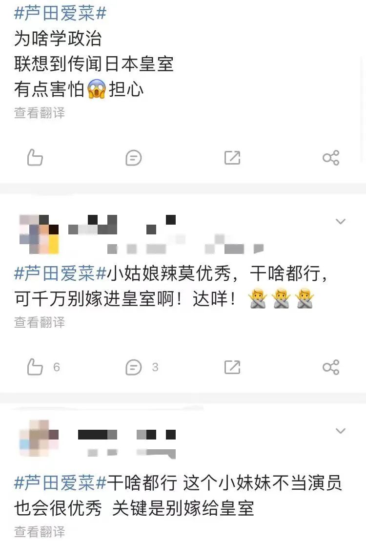Open comments on the first post
Image resolution: width=366 pixels, height=544 pixels.
[133, 158]
